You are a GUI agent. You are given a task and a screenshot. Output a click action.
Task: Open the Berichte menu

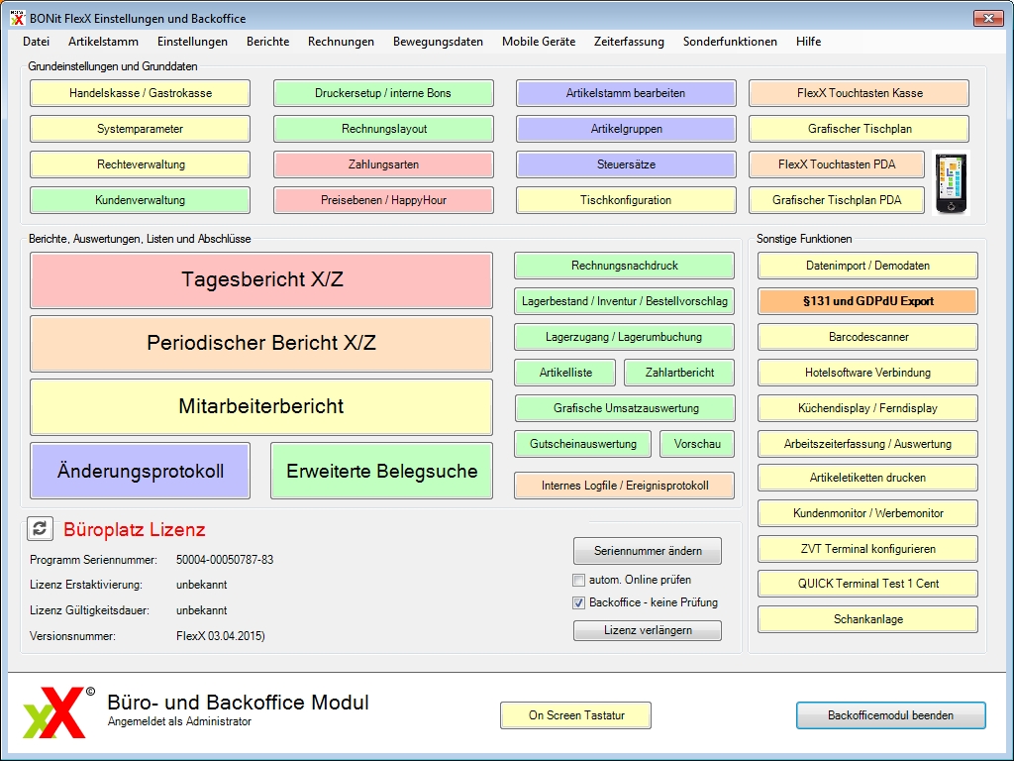267,42
